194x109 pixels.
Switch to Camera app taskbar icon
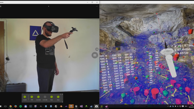[x=96, y=106]
